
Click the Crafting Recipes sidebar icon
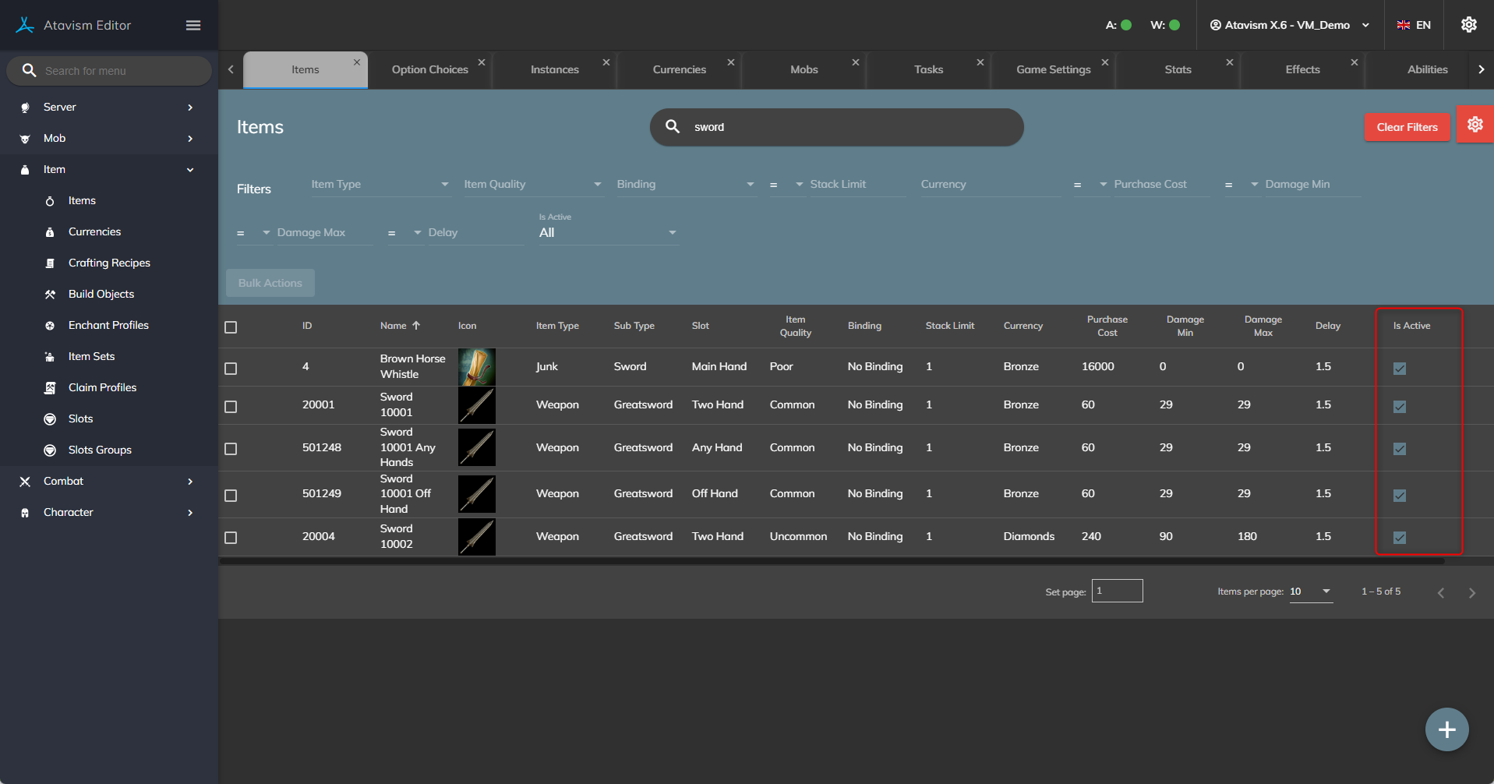(50, 263)
